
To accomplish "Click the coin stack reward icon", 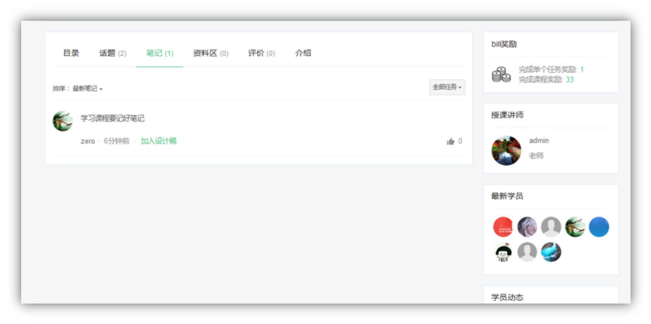I will (502, 75).
